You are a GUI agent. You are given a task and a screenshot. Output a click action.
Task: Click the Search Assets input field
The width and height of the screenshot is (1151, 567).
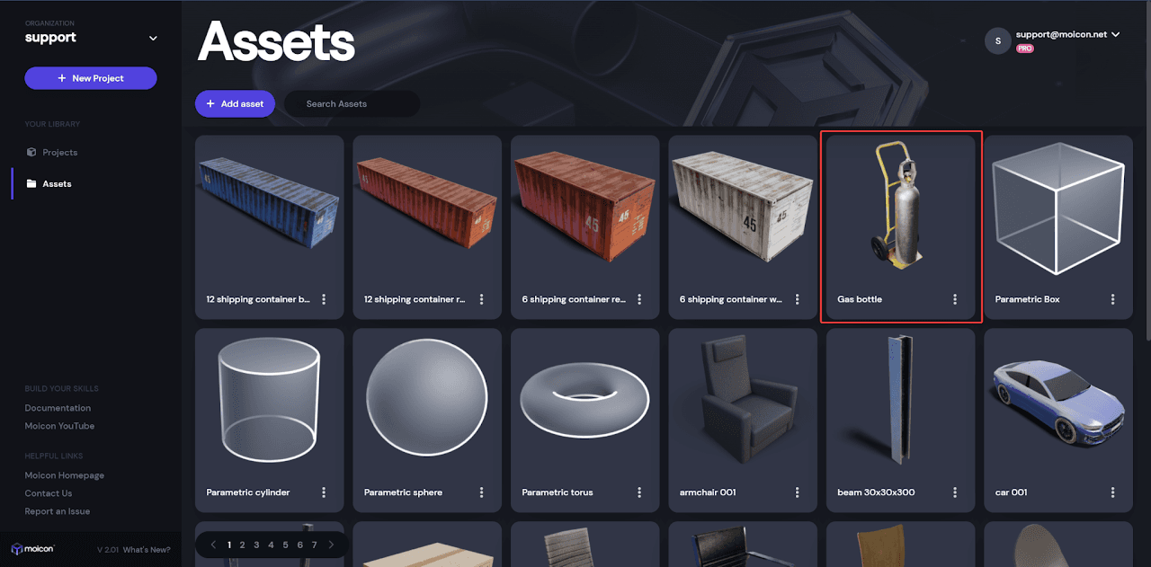coord(352,103)
